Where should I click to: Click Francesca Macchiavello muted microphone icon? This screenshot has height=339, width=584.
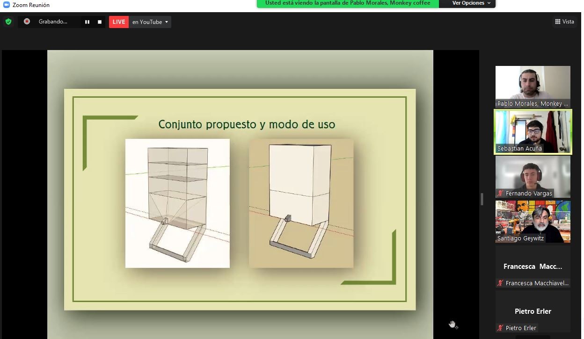pos(500,283)
